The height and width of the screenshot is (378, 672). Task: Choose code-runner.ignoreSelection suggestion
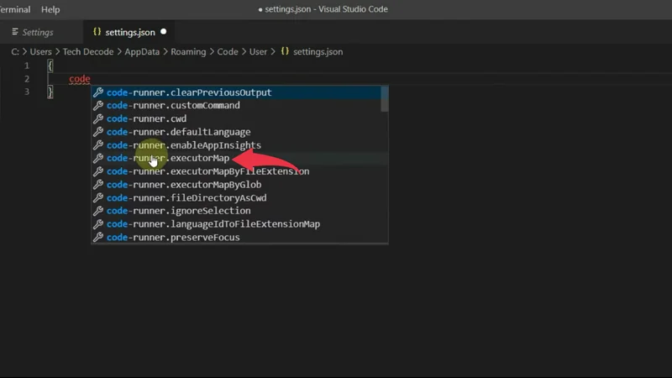click(x=178, y=211)
